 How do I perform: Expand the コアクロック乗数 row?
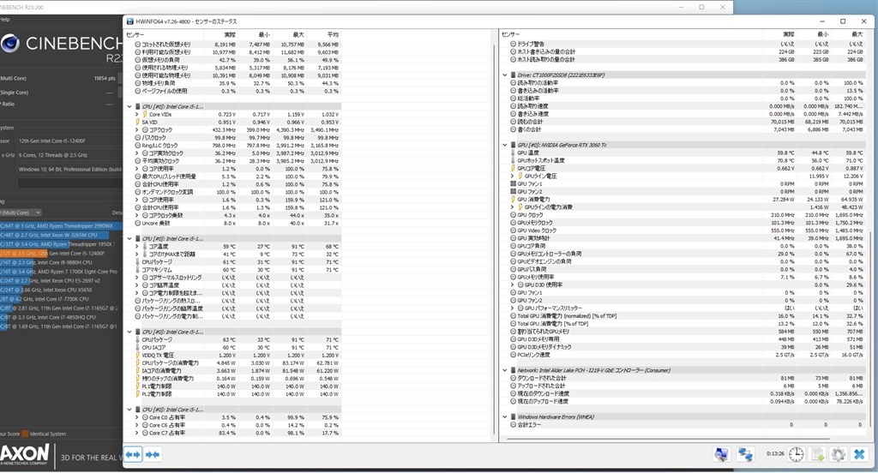[x=137, y=216]
